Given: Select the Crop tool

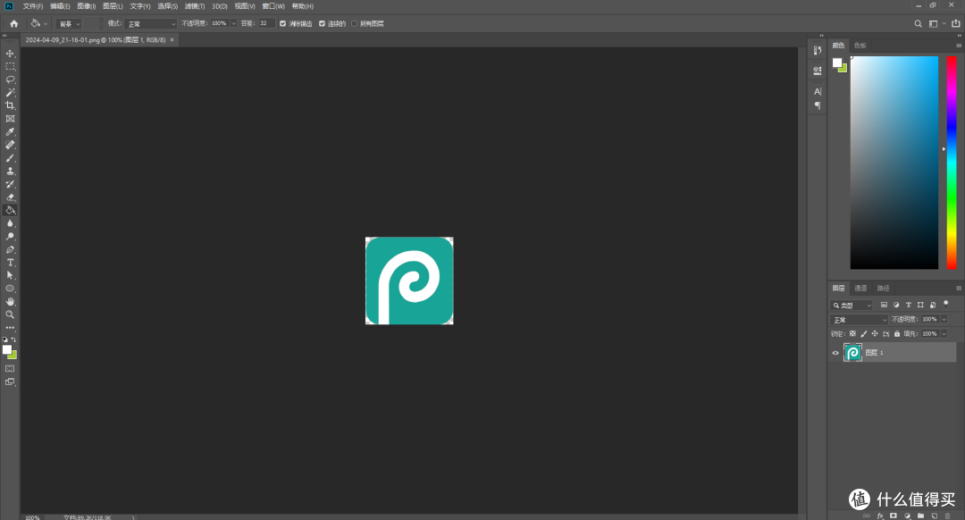Looking at the screenshot, I should pyautogui.click(x=10, y=105).
